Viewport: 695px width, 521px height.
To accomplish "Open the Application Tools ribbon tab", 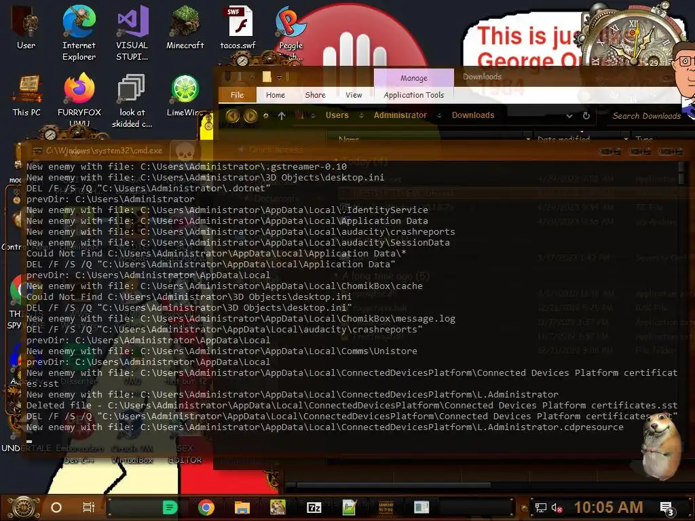I will tap(413, 95).
